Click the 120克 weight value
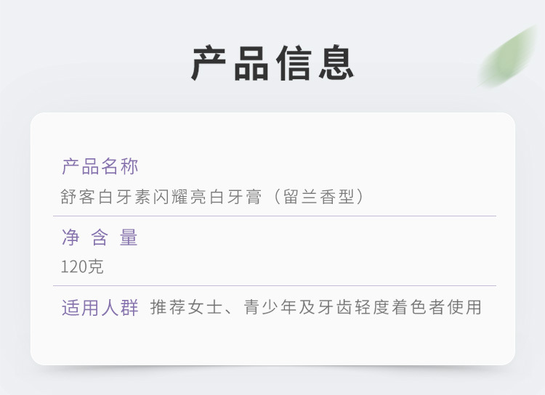This screenshot has width=545, height=395. [82, 266]
